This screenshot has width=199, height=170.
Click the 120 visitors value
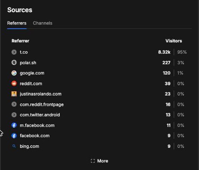tap(166, 73)
